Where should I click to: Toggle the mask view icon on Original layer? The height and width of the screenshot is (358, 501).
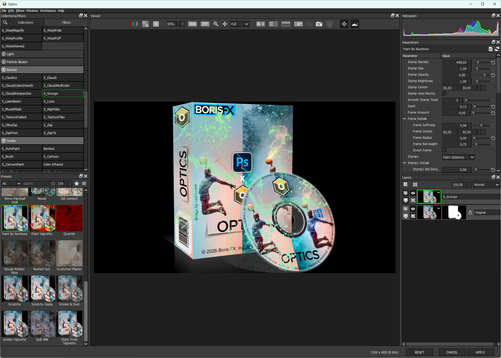point(413,216)
